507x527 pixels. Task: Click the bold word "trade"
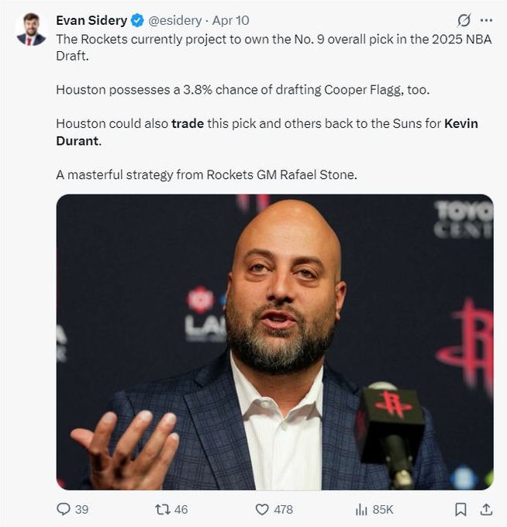click(x=188, y=124)
